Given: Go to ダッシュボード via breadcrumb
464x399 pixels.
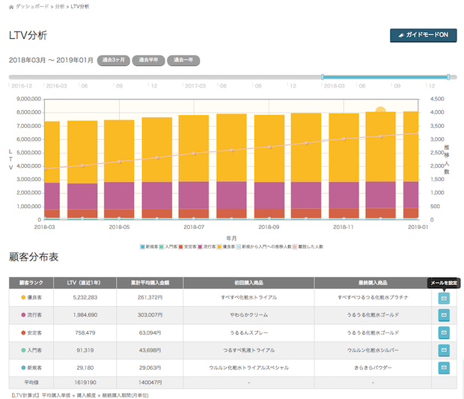Looking at the screenshot, I should [x=33, y=6].
